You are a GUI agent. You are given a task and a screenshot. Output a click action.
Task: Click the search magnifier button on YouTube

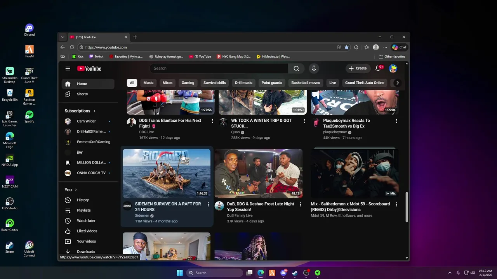(296, 68)
